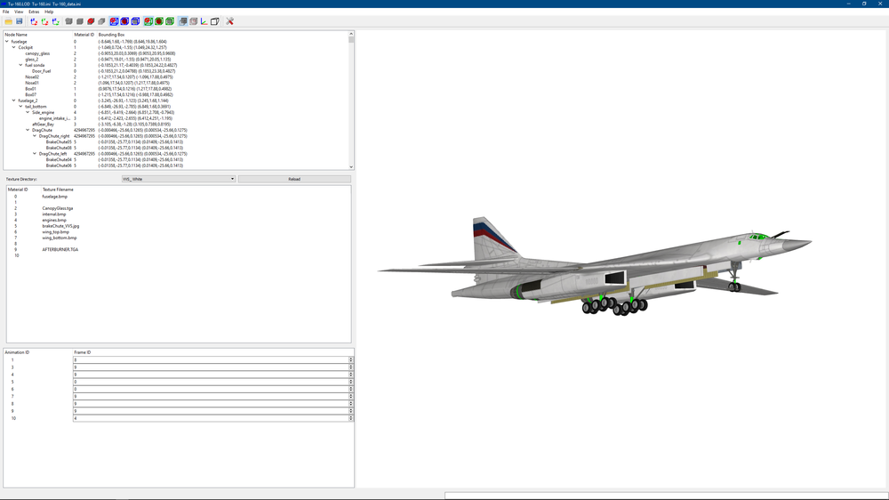
Task: Click the coordinate axes display icon
Action: pos(204,21)
